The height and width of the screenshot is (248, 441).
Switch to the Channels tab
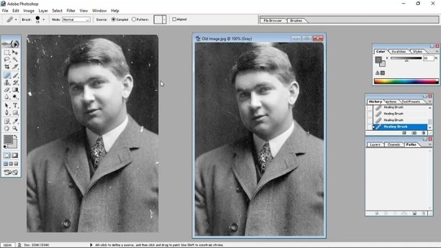394,145
